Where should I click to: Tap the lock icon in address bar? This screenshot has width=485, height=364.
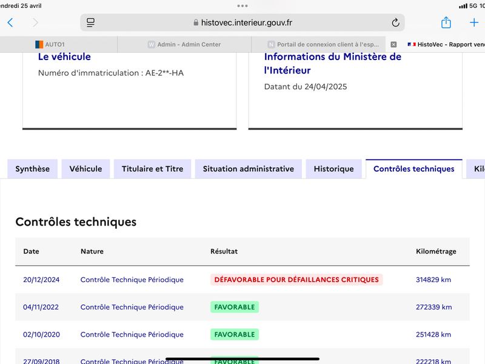[x=196, y=22]
